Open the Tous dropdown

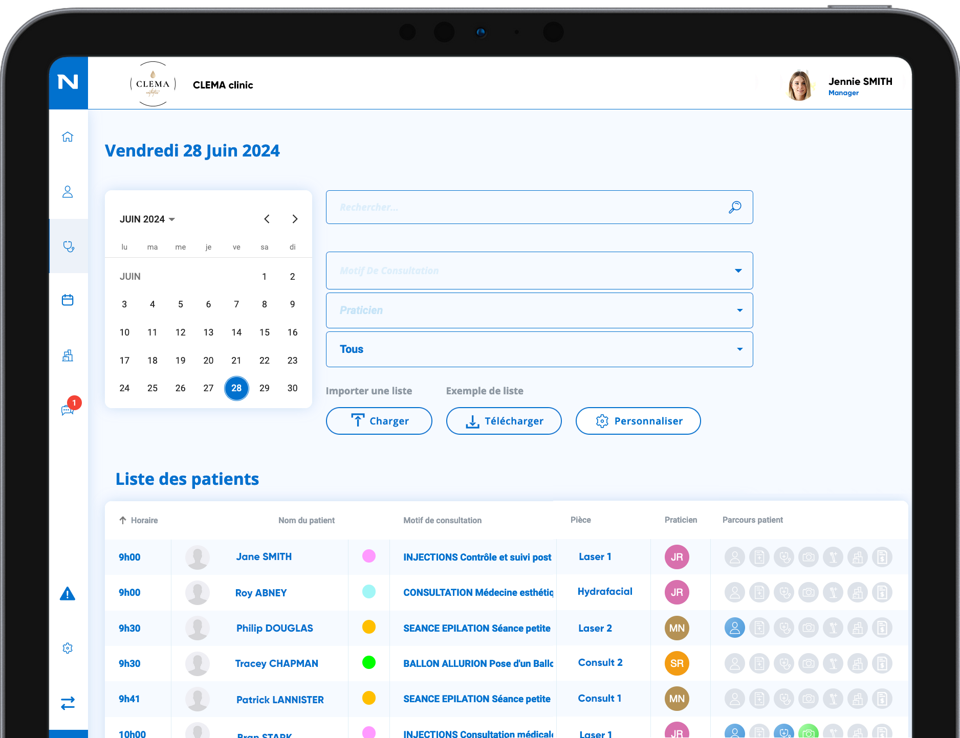click(539, 349)
